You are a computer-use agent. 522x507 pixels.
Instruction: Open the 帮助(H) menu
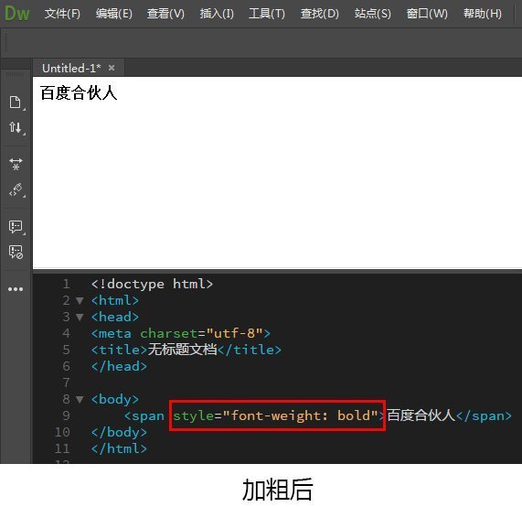coord(483,14)
